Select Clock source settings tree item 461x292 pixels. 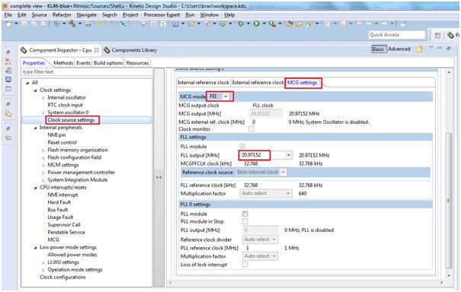(x=71, y=120)
